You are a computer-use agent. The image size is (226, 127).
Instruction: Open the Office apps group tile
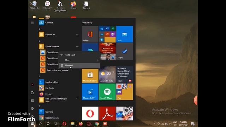[107, 34]
